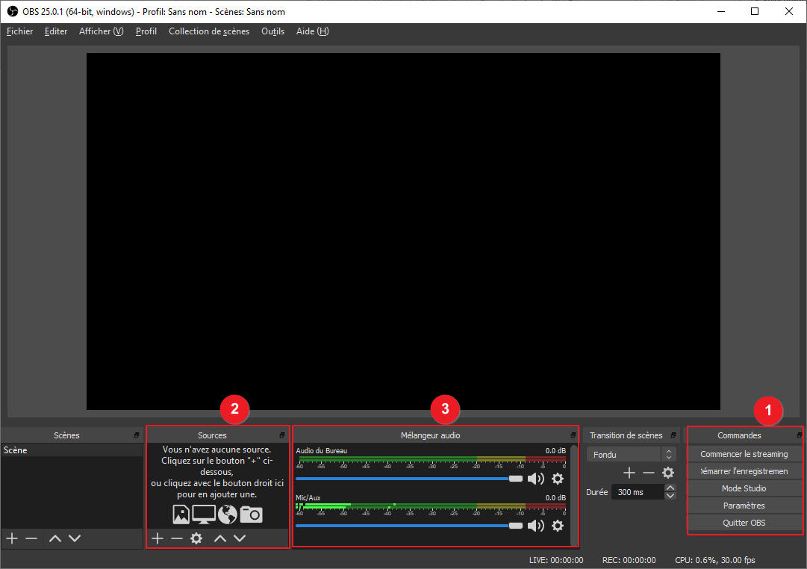Open transition properties gear icon
This screenshot has width=807, height=569.
click(668, 473)
